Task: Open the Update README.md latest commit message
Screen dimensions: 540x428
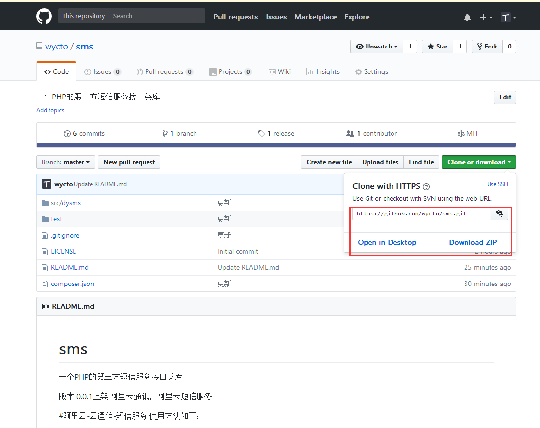Action: [x=100, y=184]
